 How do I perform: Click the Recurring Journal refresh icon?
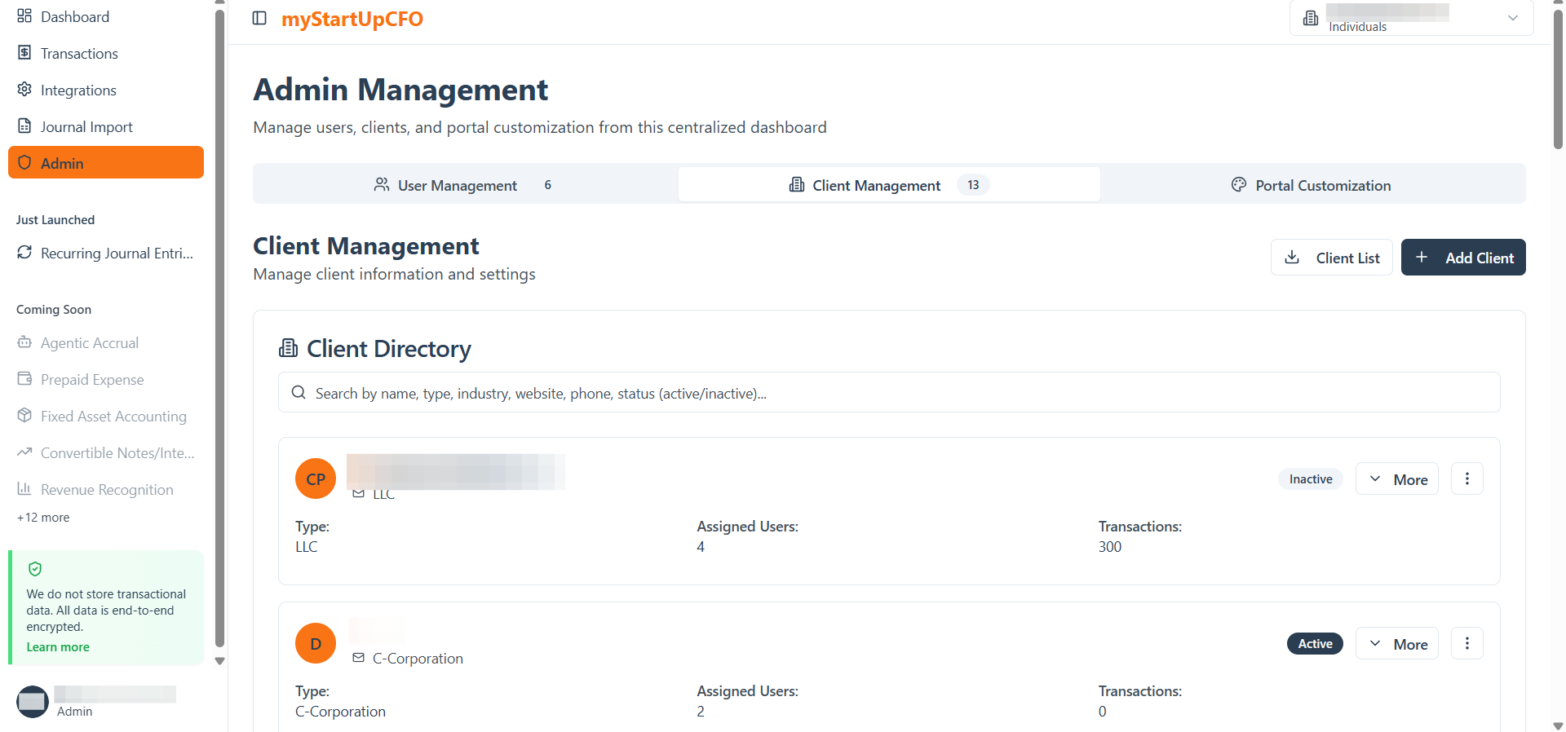click(24, 252)
